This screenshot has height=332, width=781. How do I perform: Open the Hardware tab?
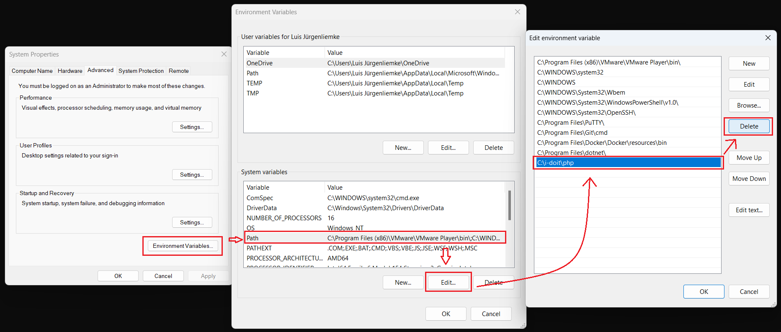(x=70, y=71)
